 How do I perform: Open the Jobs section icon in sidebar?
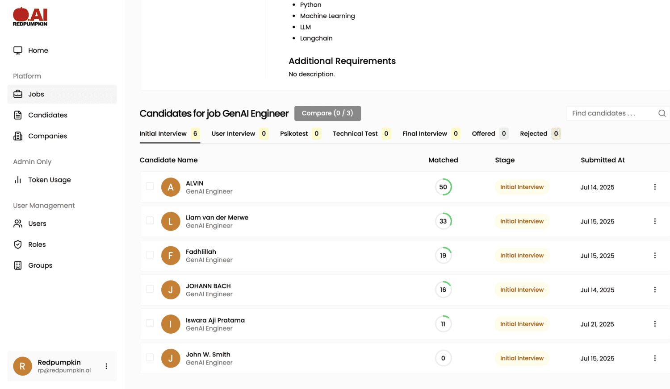click(17, 94)
